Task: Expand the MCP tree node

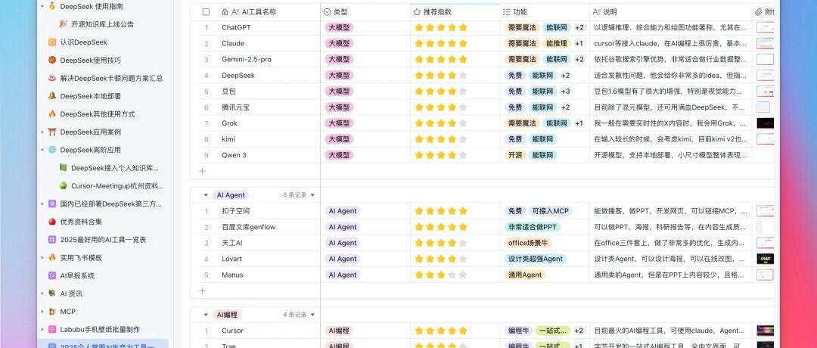Action: click(42, 312)
